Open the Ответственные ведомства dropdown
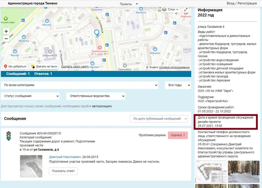Screen dimensions: 262x188 [x=96, y=96]
